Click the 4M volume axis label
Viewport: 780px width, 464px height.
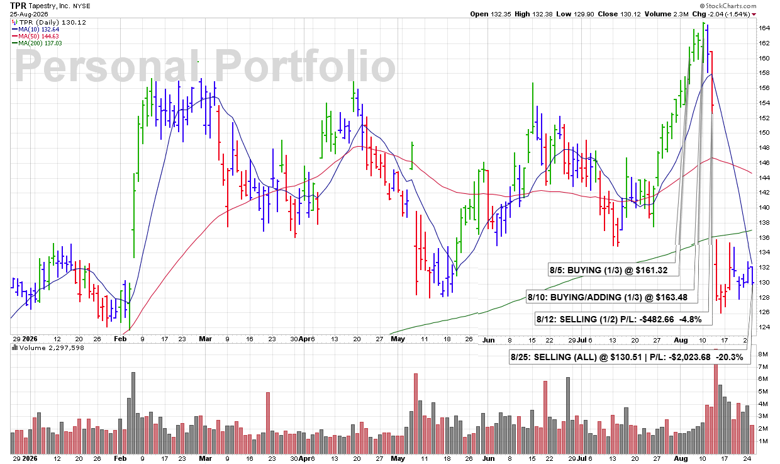[x=763, y=404]
